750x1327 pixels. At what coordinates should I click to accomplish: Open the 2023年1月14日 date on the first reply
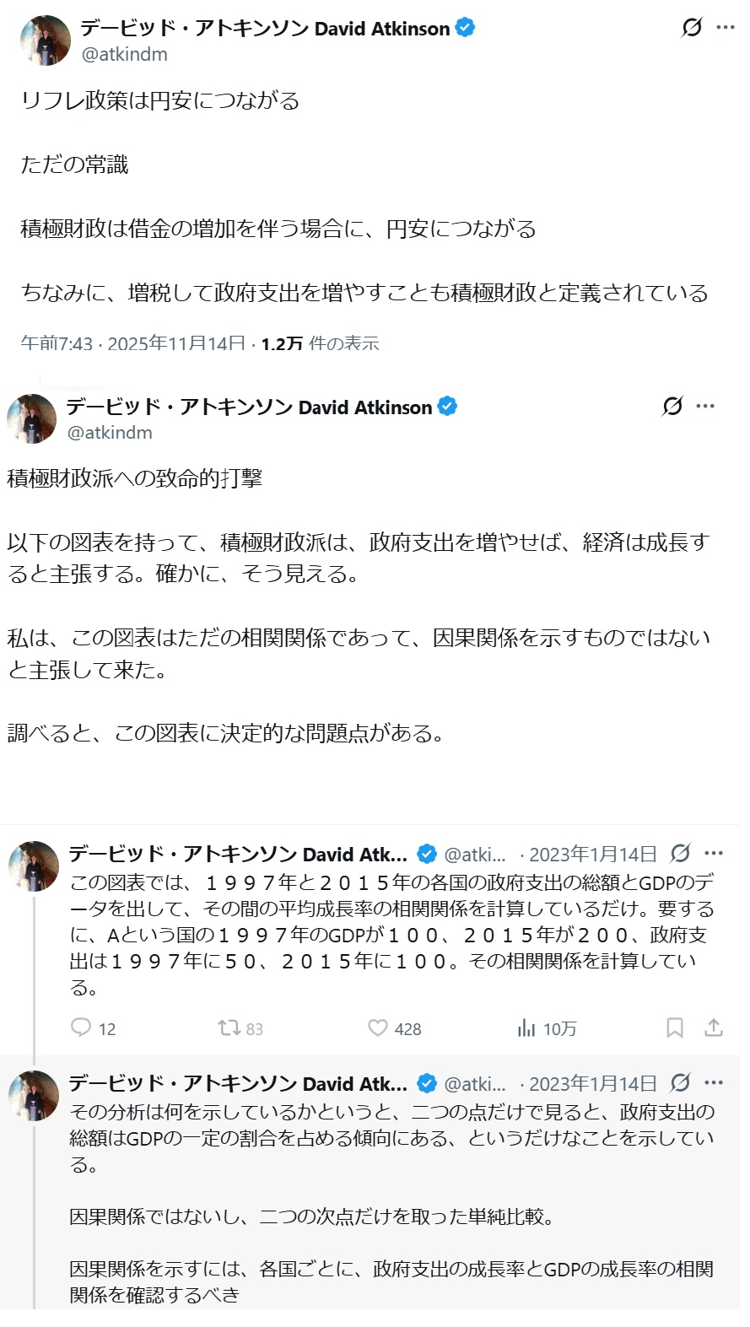click(x=592, y=855)
